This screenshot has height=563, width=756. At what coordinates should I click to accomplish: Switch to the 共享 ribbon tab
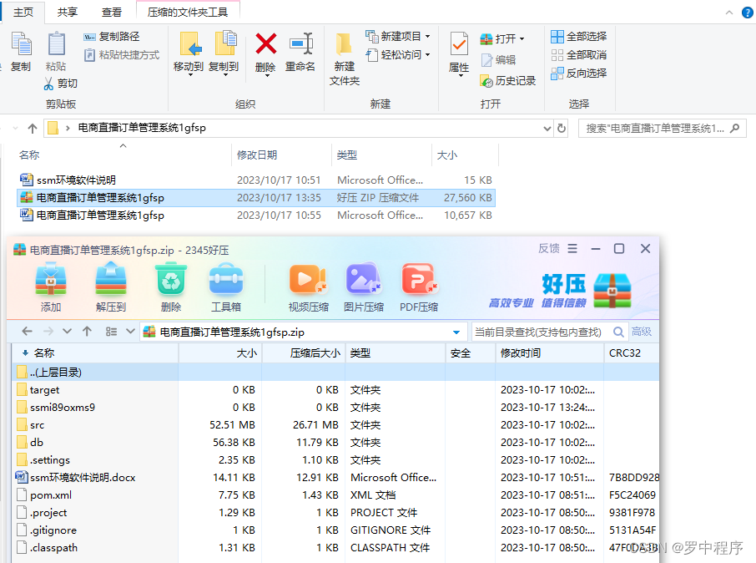(67, 12)
